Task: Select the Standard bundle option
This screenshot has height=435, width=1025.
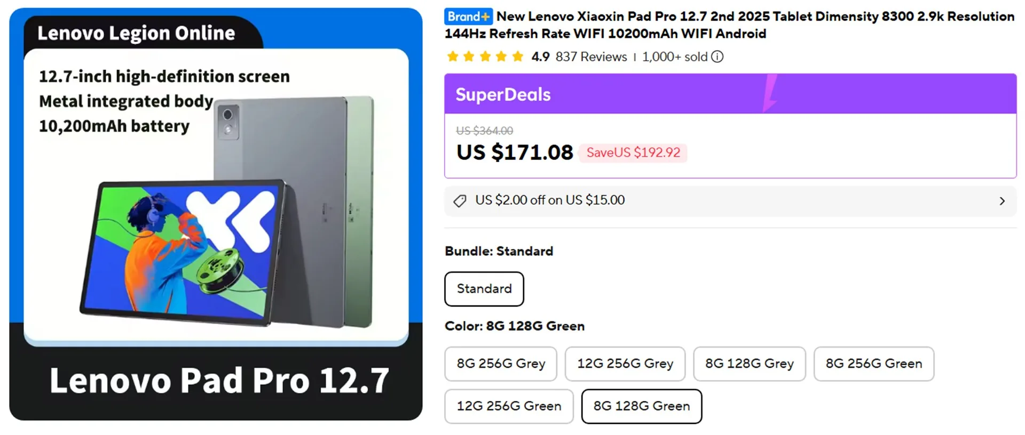Action: [x=484, y=289]
